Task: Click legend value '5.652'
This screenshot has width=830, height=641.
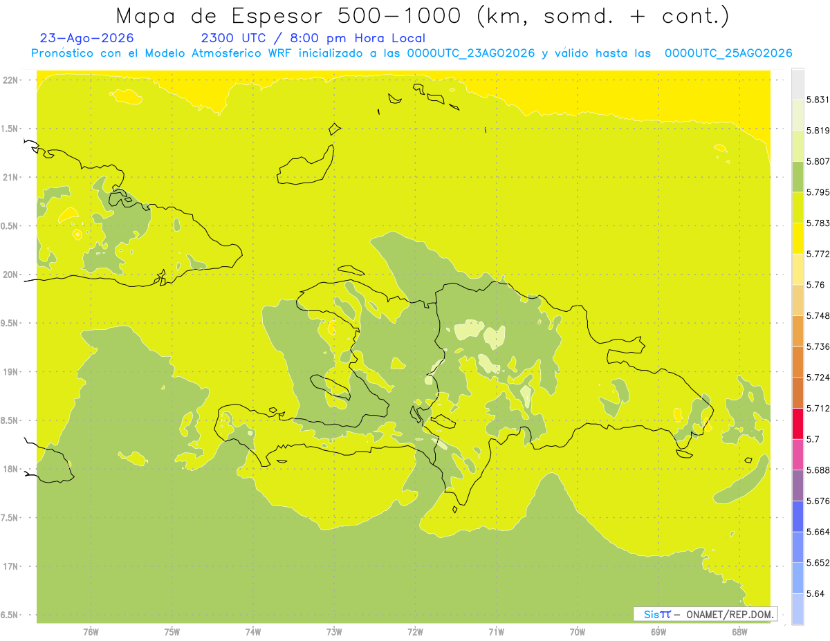Action: coord(819,562)
